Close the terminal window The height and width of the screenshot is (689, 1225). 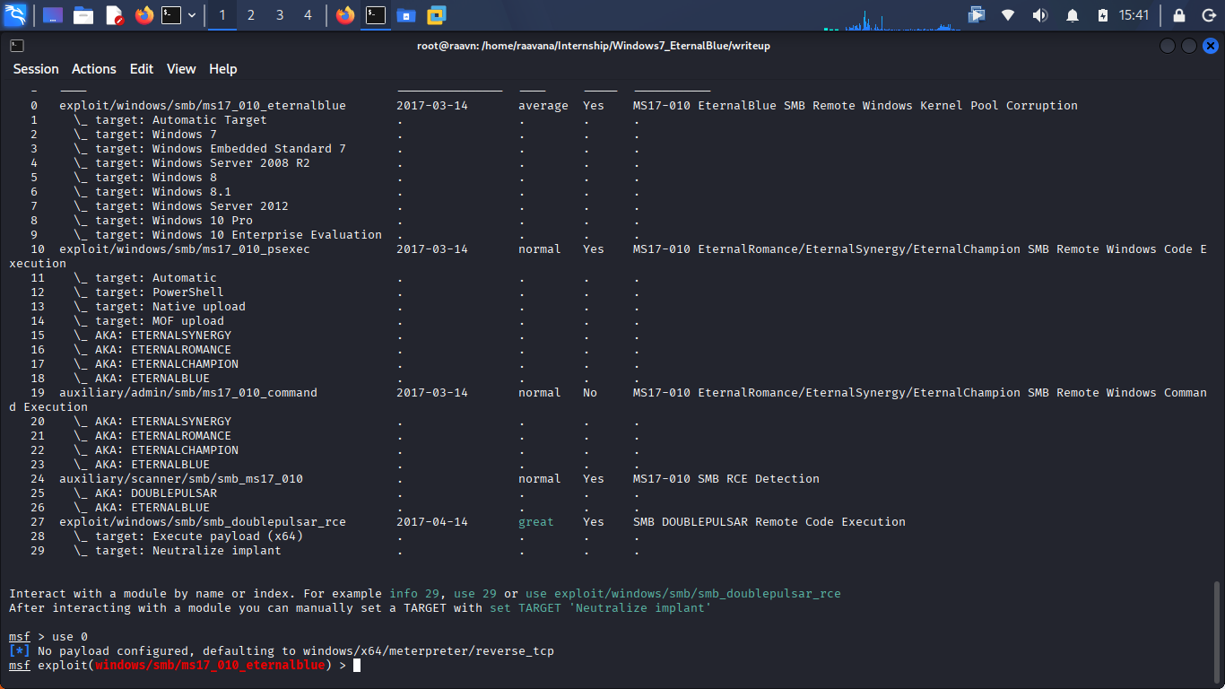coord(1211,46)
